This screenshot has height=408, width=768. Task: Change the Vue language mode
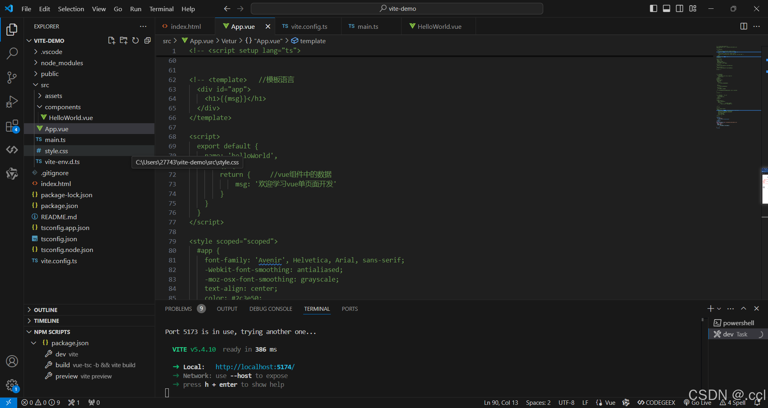pos(610,403)
